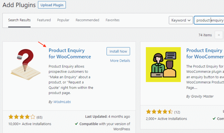This screenshot has height=133, width=224.
Task: Click the 'Add Plugins' page heading
Action: click(19, 5)
